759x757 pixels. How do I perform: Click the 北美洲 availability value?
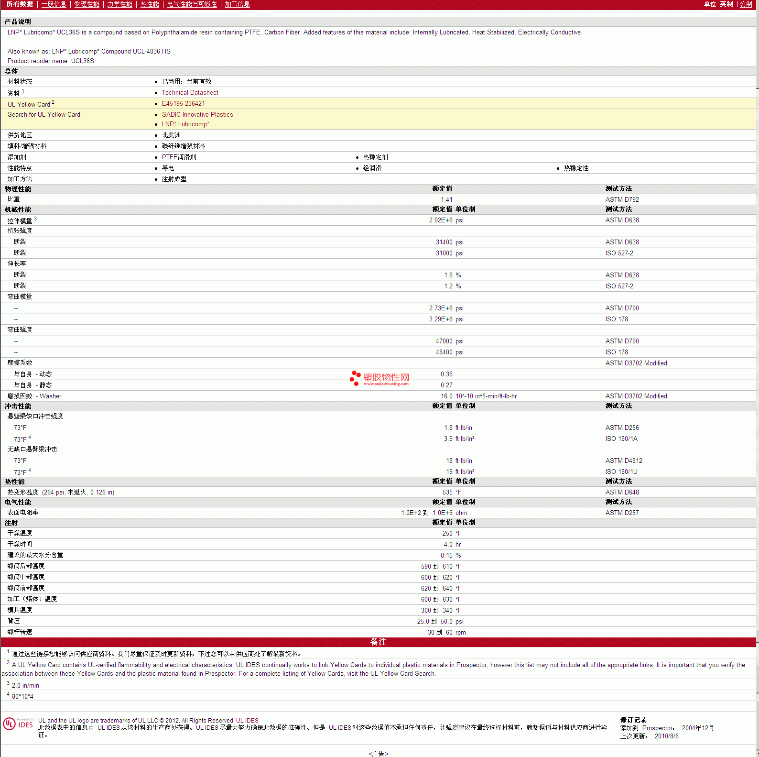pos(171,135)
